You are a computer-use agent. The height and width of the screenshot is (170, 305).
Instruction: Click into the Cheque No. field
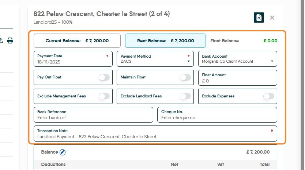coord(217,117)
